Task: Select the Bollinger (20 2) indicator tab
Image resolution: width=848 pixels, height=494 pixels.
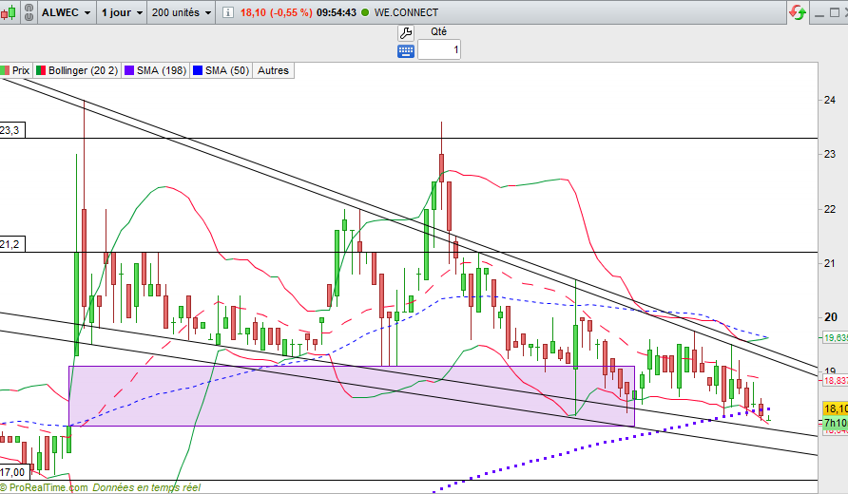Action: [77, 70]
